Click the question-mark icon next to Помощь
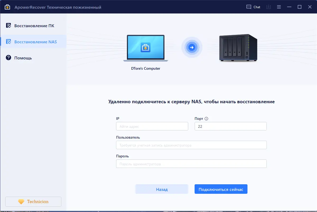317x212 pixels. 8,58
